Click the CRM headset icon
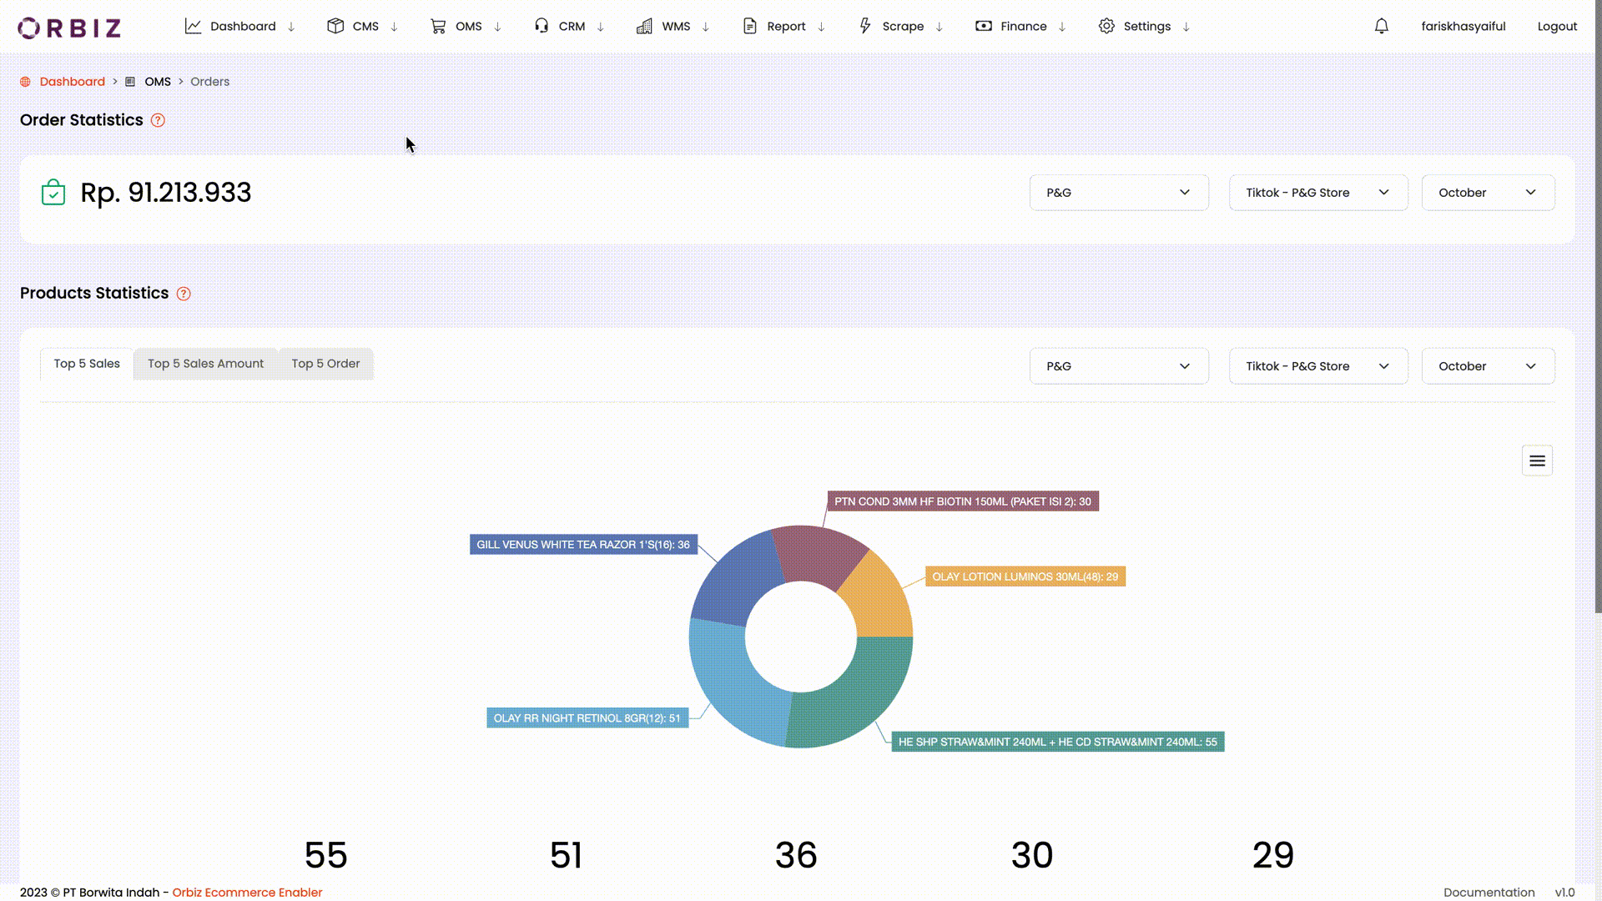1602x901 pixels. (542, 26)
